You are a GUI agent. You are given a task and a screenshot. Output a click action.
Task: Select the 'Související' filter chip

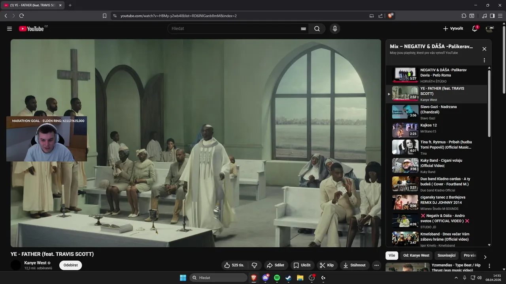(x=447, y=256)
